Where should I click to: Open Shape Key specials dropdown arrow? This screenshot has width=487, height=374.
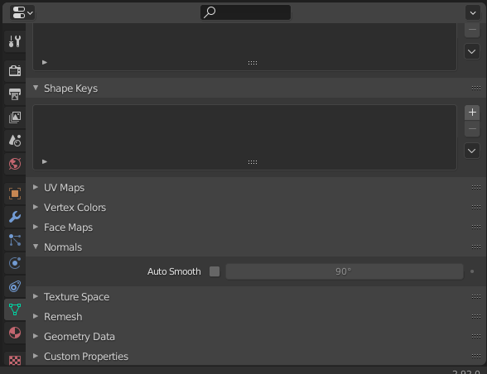(x=472, y=151)
